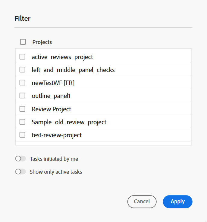Check the Projects select-all checkbox
The height and width of the screenshot is (222, 207).
pyautogui.click(x=23, y=42)
